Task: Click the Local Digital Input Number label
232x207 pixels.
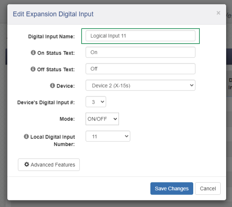Action: pos(52,140)
